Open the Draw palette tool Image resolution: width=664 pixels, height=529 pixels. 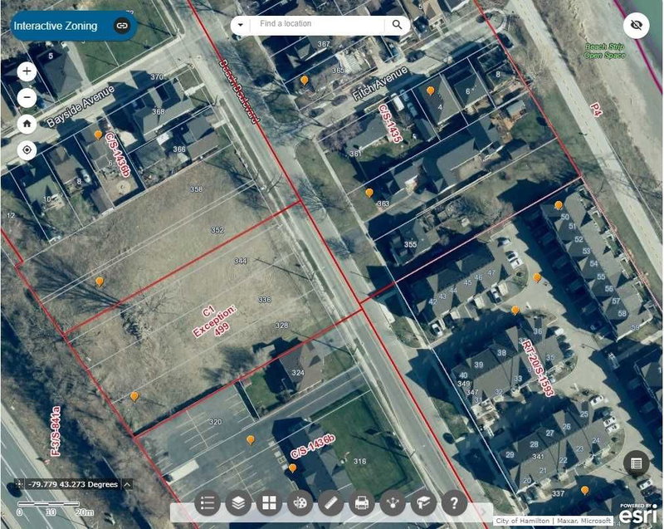click(x=300, y=502)
